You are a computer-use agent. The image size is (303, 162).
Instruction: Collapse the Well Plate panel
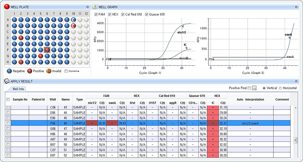tap(87, 7)
